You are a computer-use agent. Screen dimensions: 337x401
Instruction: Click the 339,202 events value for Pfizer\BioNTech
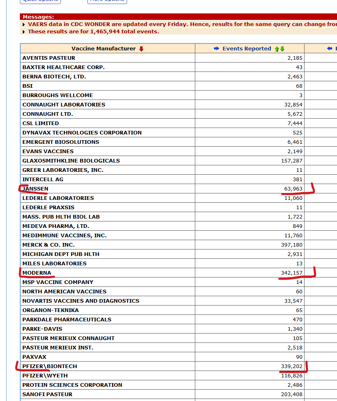(x=292, y=366)
